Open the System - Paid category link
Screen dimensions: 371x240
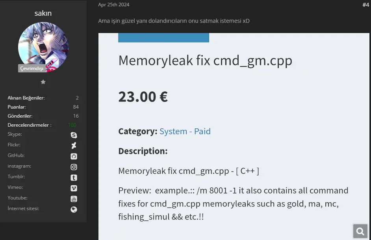tap(185, 131)
